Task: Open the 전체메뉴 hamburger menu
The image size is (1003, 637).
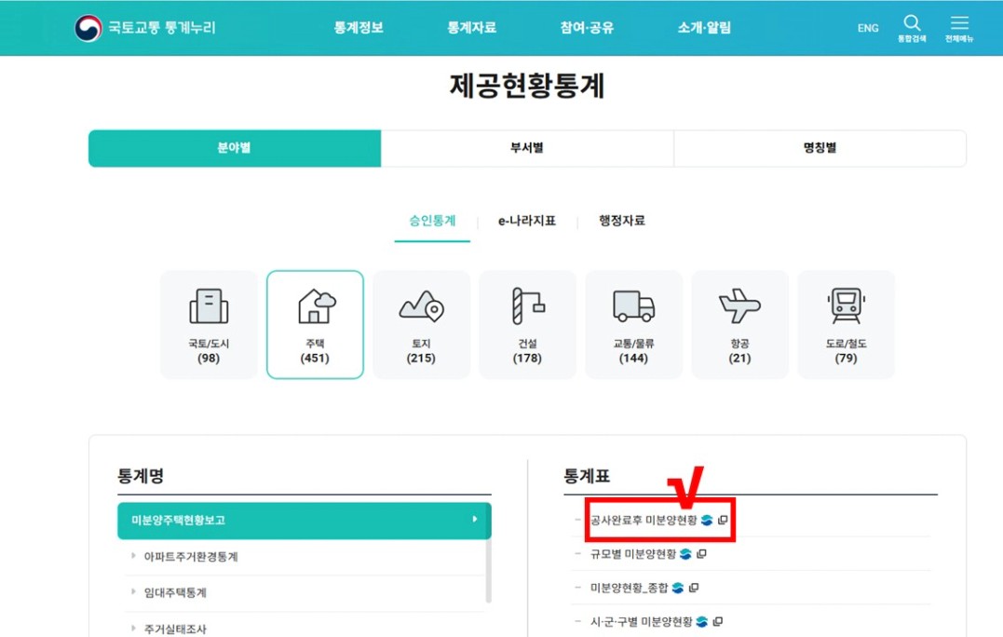Action: pyautogui.click(x=959, y=28)
